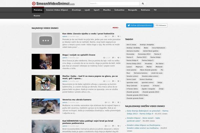Viewport: 200px width, 133px height.
Task: Select the Tony Cetinski tag
Action: coord(132,86)
